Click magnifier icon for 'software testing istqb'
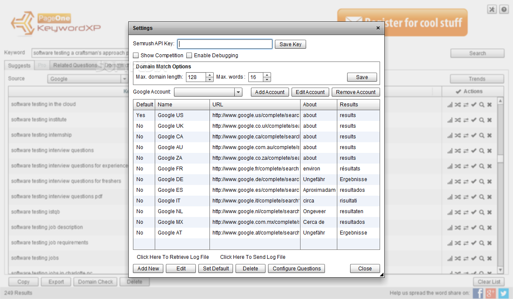Viewport: 513px width, 299px height. tap(481, 212)
